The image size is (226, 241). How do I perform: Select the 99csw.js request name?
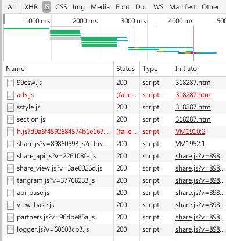click(x=30, y=83)
